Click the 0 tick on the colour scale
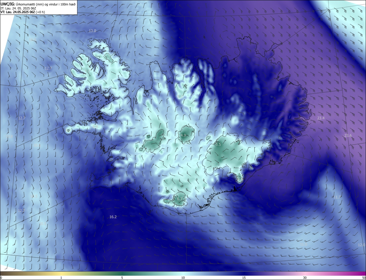 [1, 278]
